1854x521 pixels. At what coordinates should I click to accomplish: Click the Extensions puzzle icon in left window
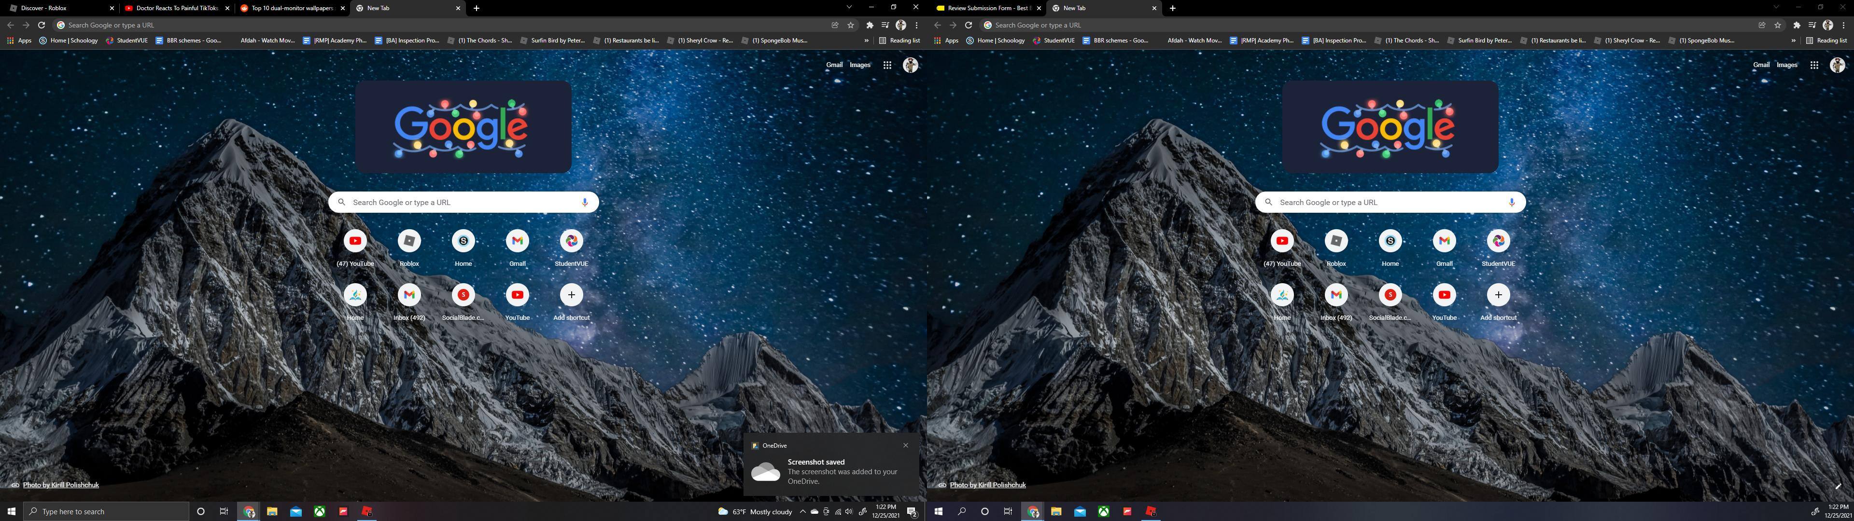[x=870, y=25]
